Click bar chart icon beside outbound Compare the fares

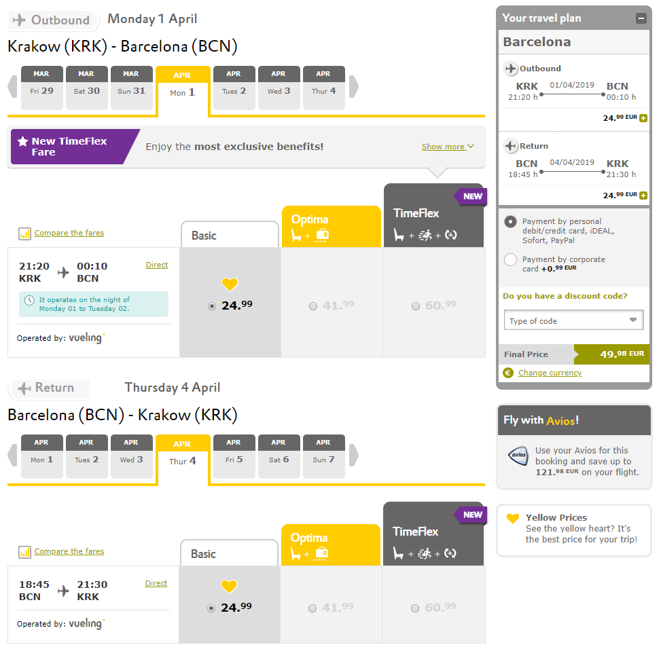[24, 234]
